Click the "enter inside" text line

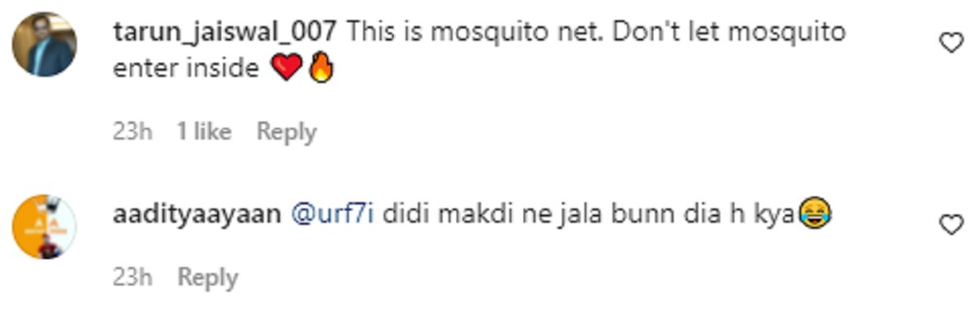click(187, 70)
